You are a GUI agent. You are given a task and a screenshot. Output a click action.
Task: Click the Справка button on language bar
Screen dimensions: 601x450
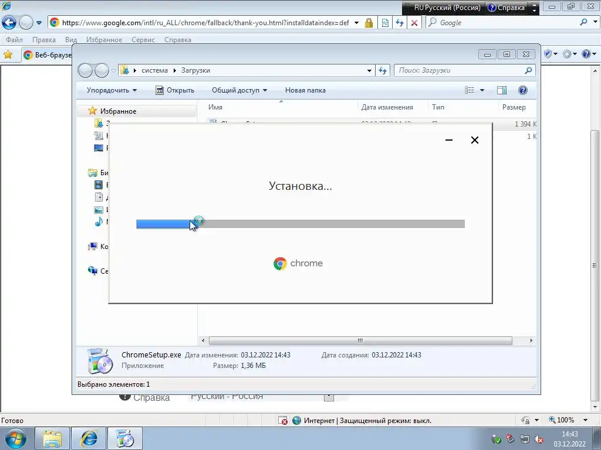pyautogui.click(x=506, y=8)
